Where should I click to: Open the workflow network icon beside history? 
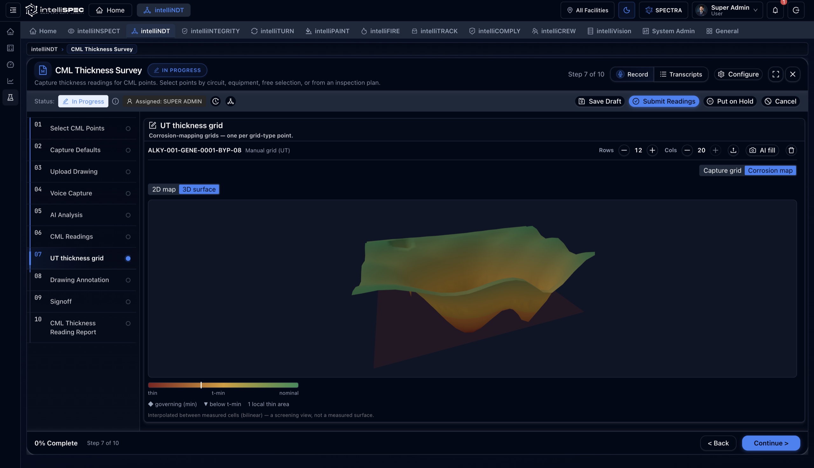[x=231, y=101]
